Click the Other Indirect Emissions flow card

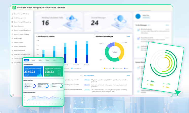[57, 86]
